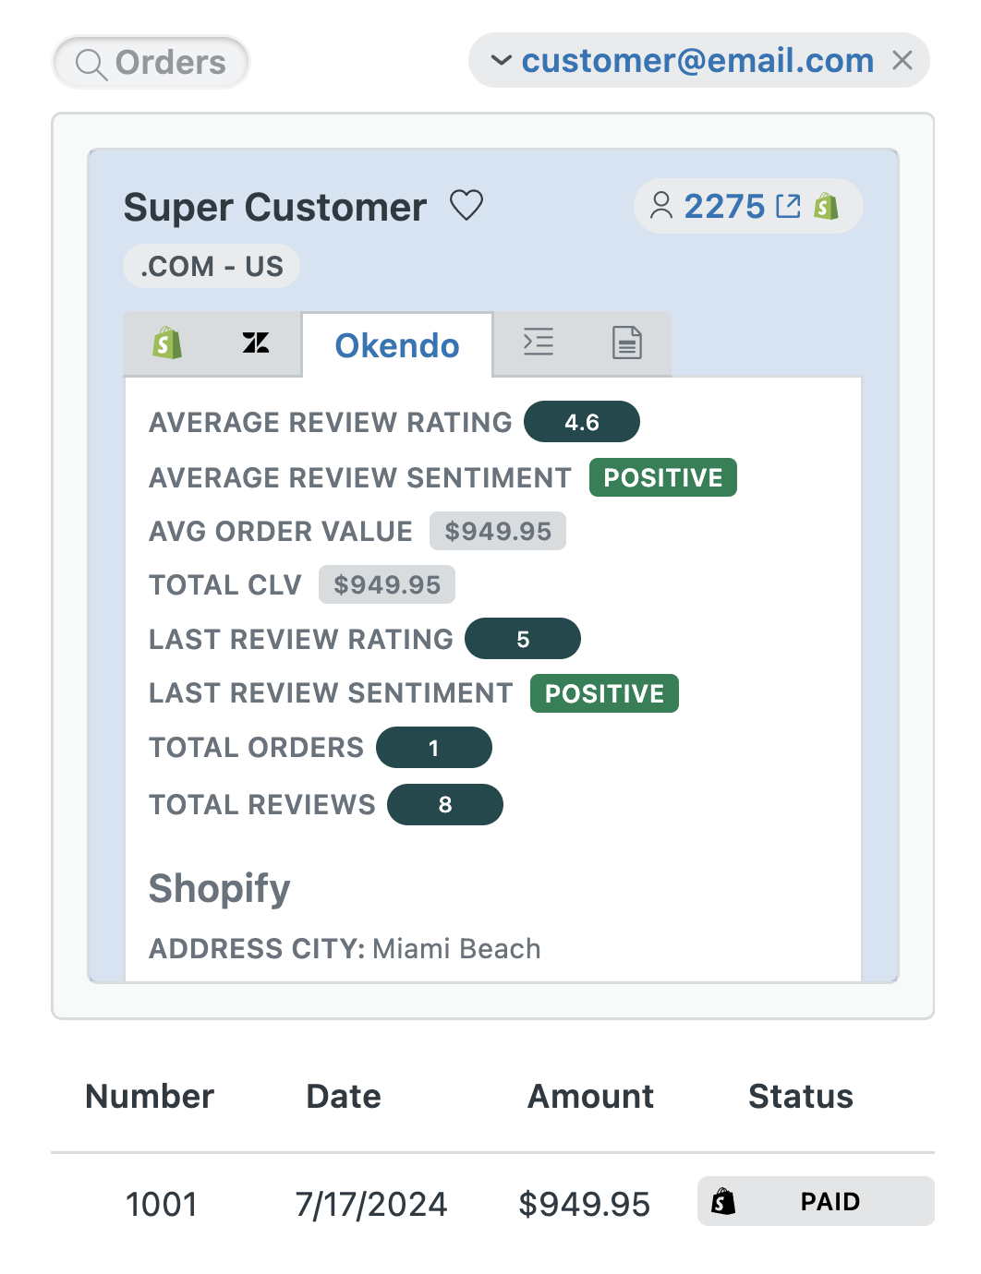This screenshot has width=981, height=1274.
Task: Open the indented list tab icon
Action: 539,343
